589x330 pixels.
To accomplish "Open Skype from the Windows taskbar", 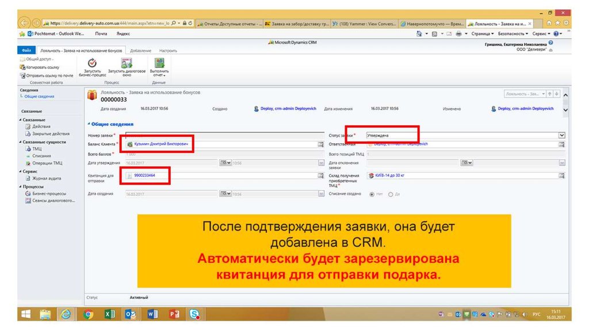I will click(195, 314).
